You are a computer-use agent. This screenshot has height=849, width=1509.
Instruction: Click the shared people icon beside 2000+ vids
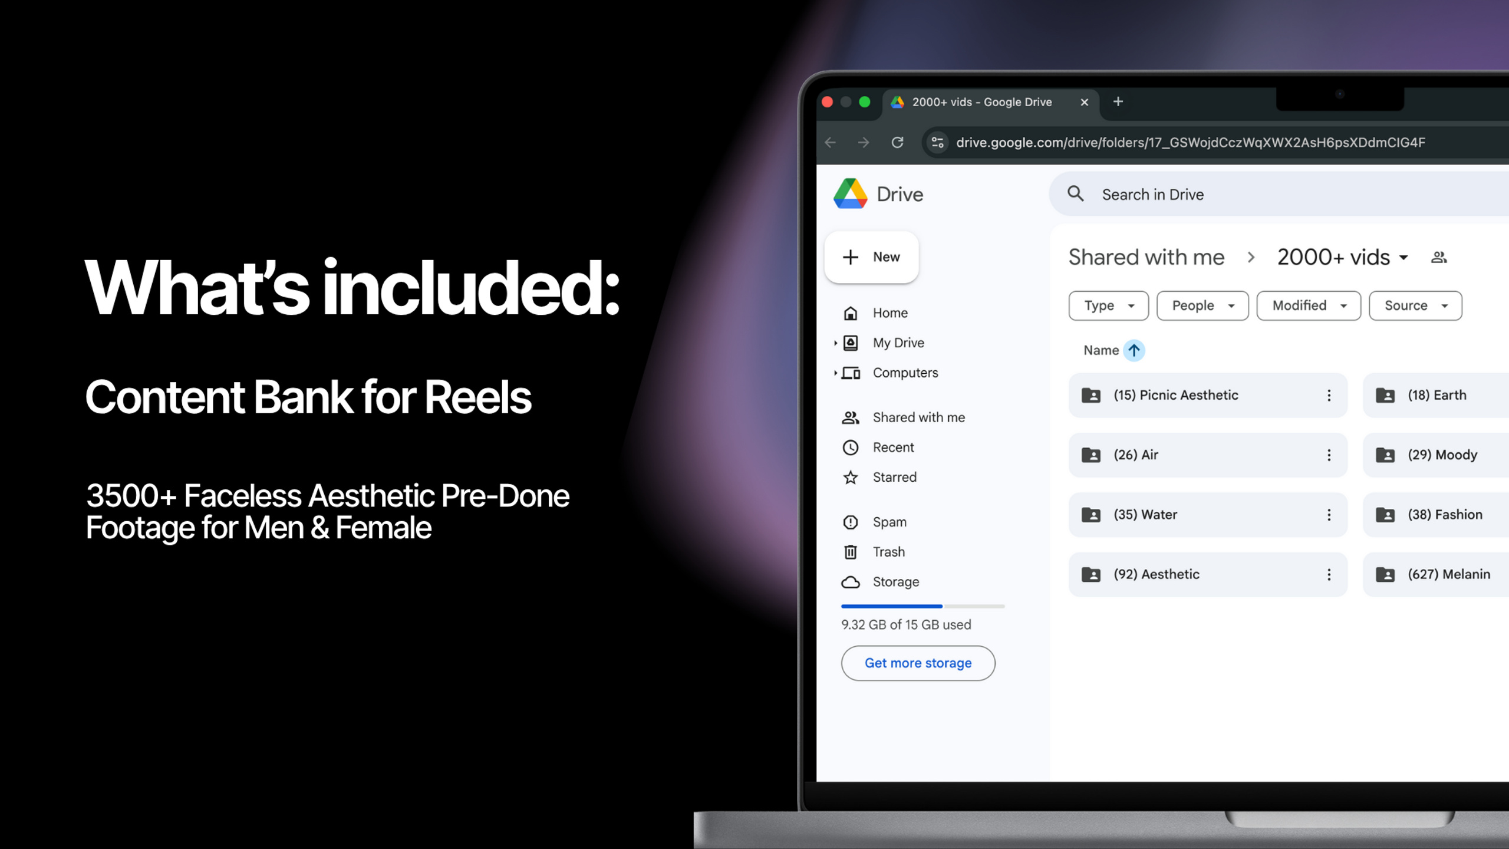tap(1439, 257)
